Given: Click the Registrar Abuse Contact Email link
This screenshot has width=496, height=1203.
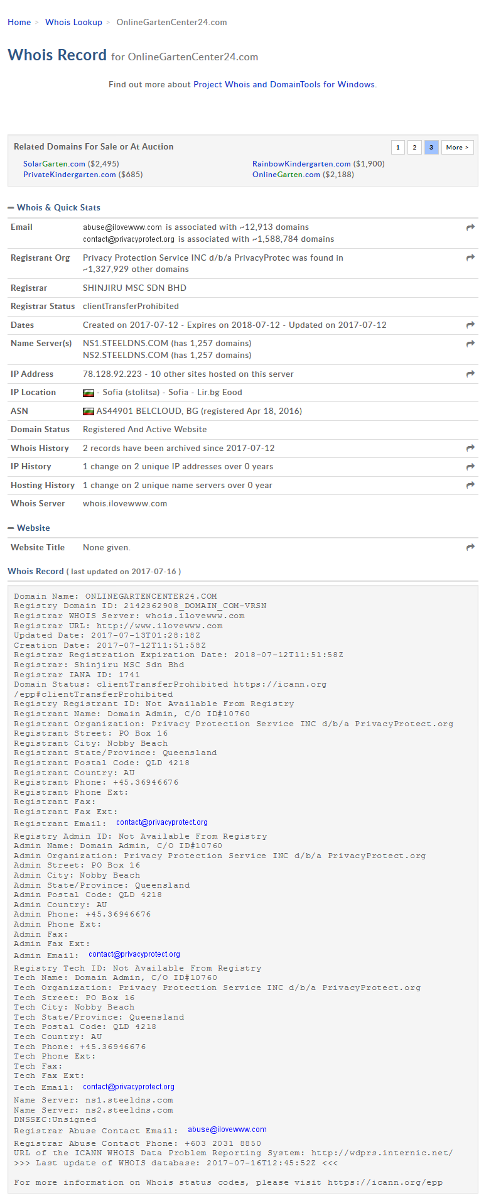Looking at the screenshot, I should pos(227,1130).
